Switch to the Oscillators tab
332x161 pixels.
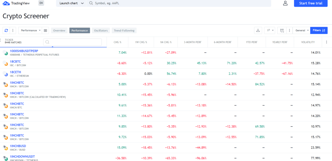(101, 31)
